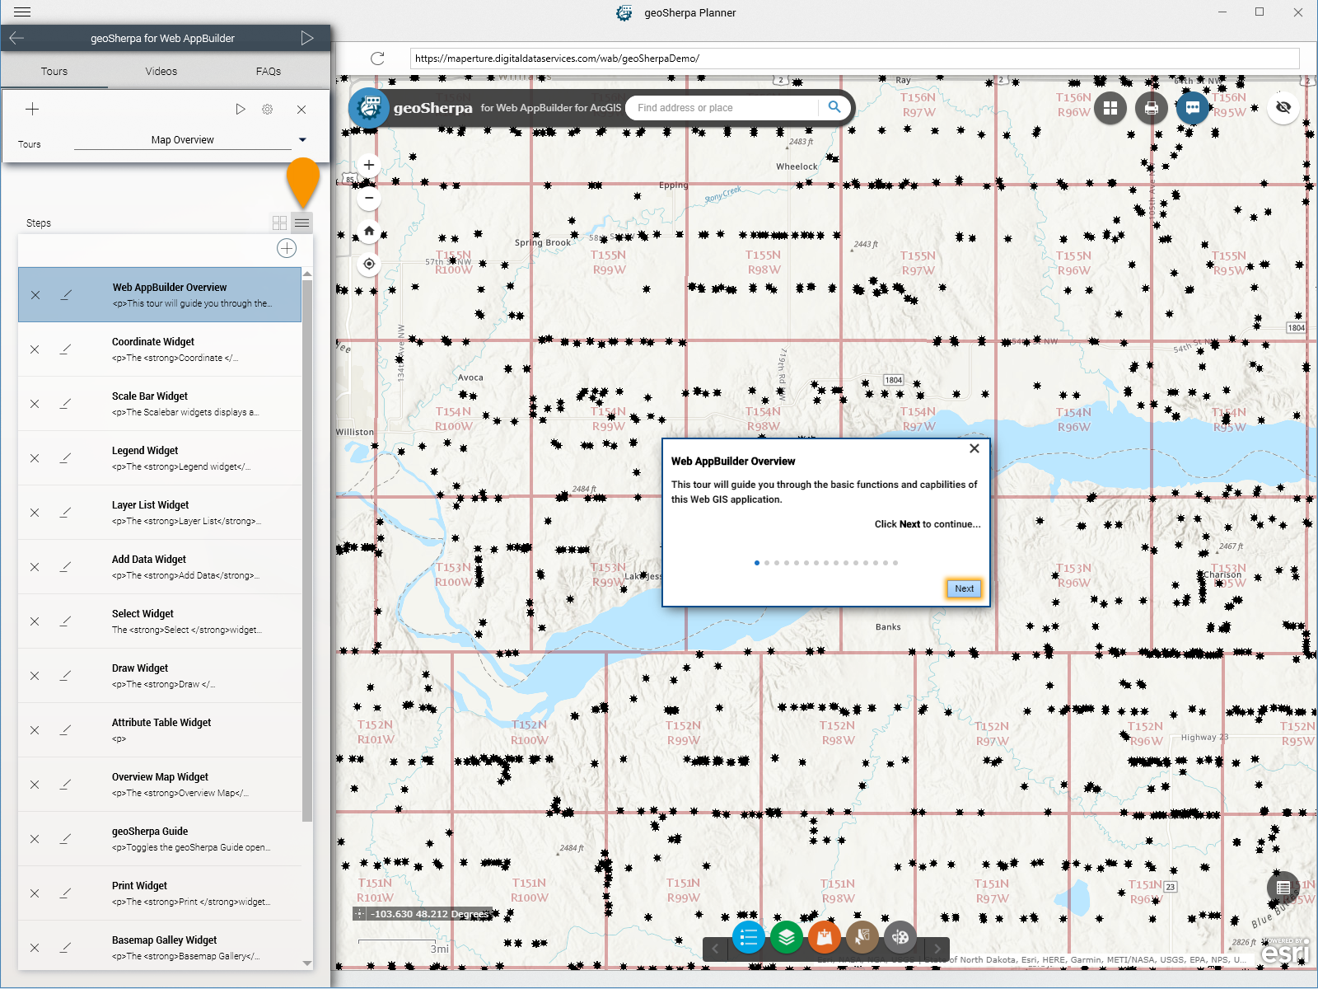Delete the Print Widget step
The width and height of the screenshot is (1318, 989).
(x=35, y=893)
